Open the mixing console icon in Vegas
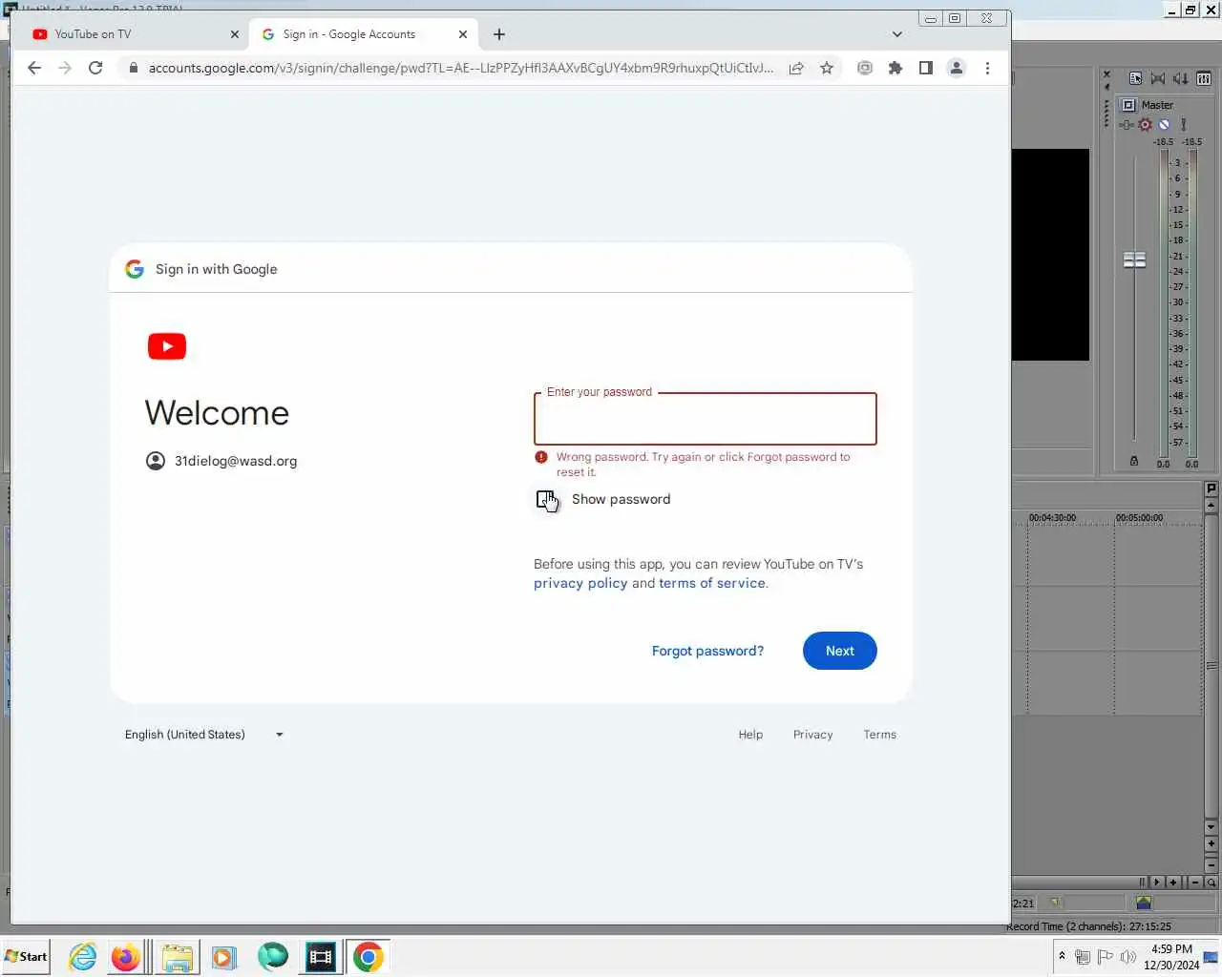 click(1204, 78)
